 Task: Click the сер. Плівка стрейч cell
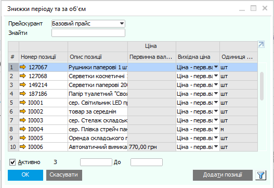tap(98, 129)
